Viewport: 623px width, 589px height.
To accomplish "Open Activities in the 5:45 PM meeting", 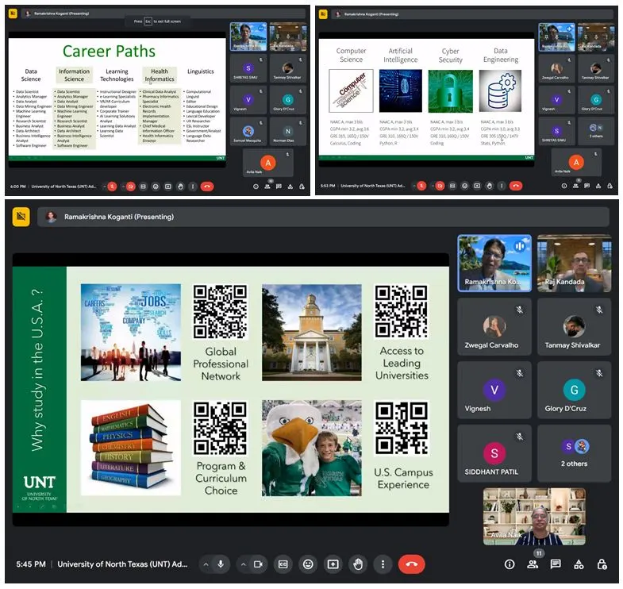I will [x=579, y=564].
